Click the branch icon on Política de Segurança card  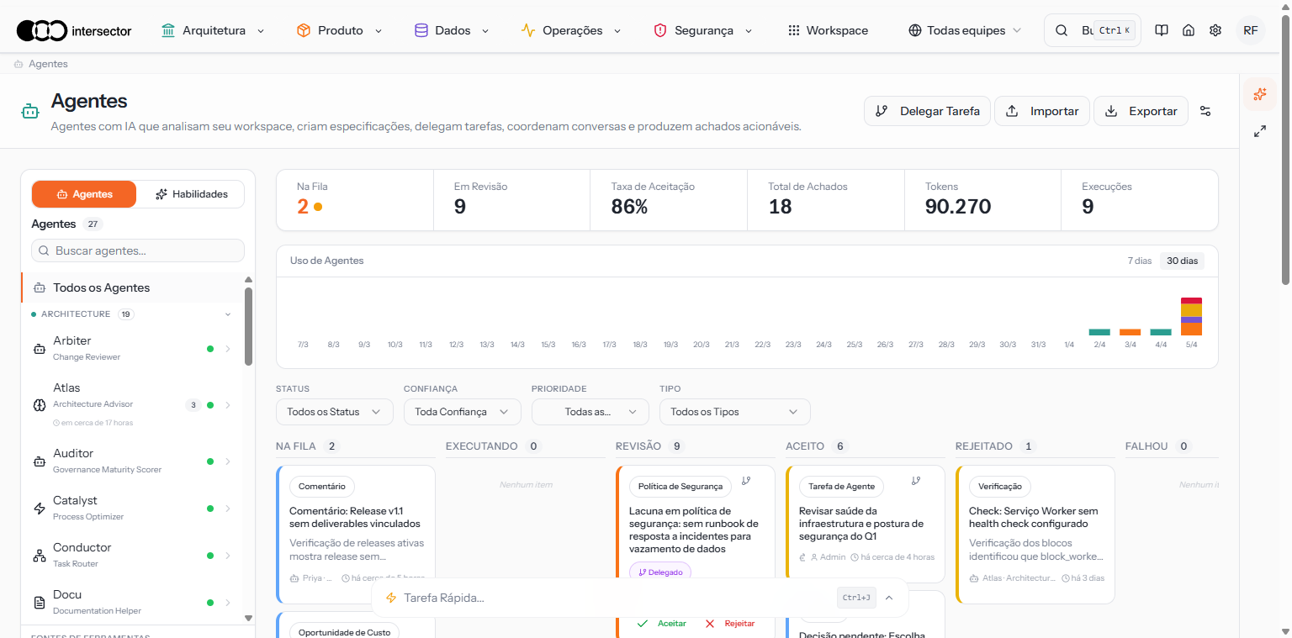(x=746, y=481)
